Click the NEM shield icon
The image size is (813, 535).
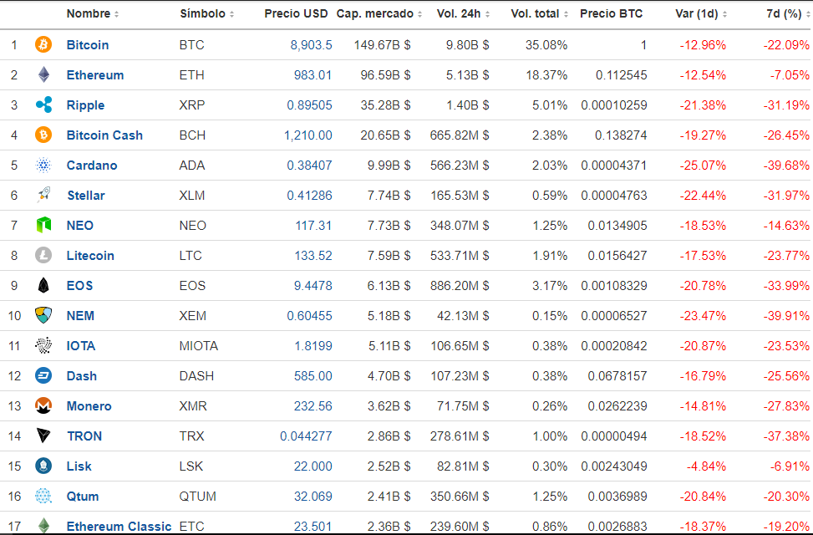(x=43, y=315)
